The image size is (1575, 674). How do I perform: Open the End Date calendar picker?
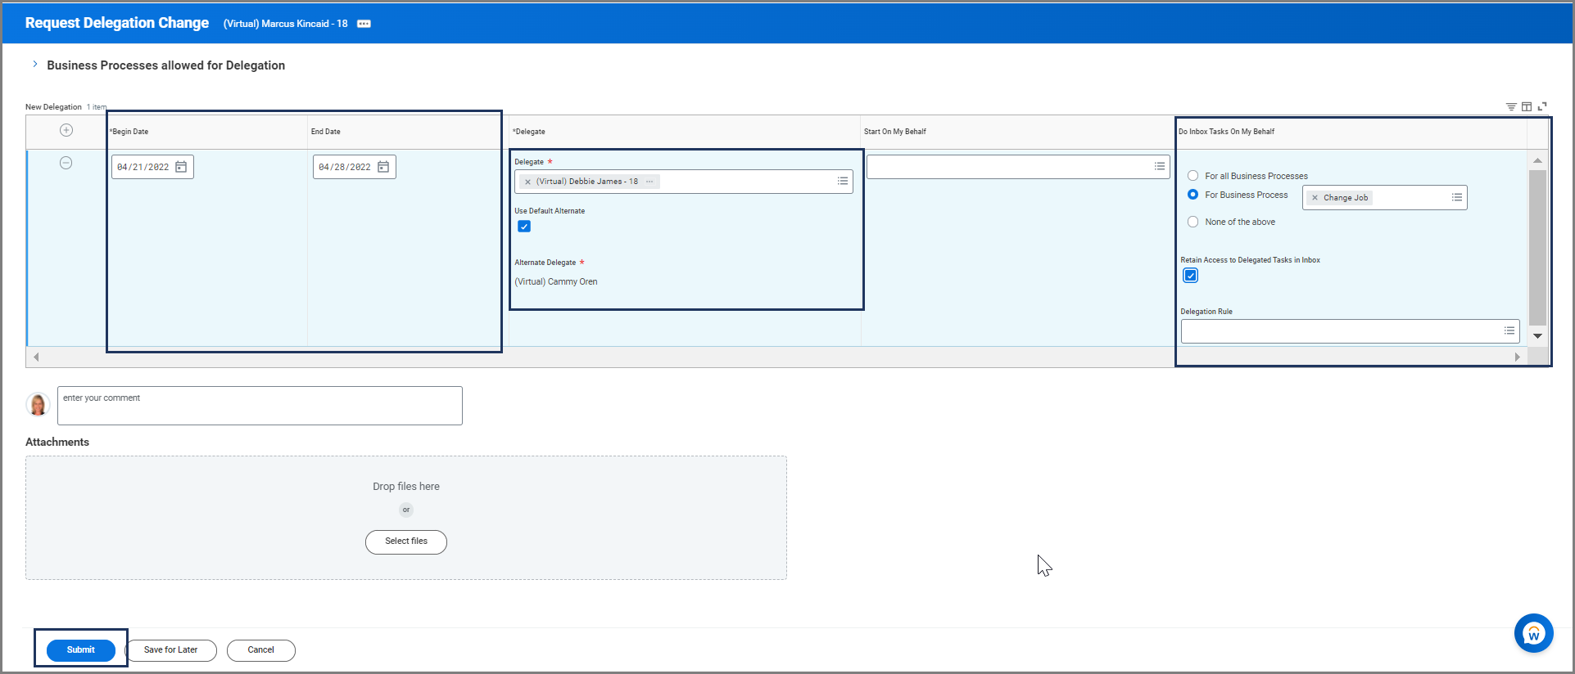(383, 167)
